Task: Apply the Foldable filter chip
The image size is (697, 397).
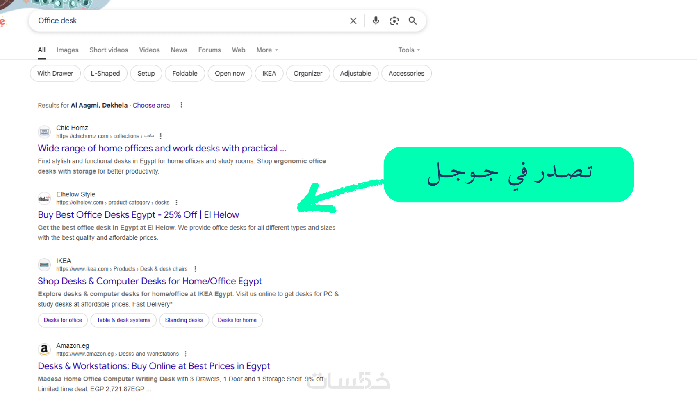Action: pos(185,74)
